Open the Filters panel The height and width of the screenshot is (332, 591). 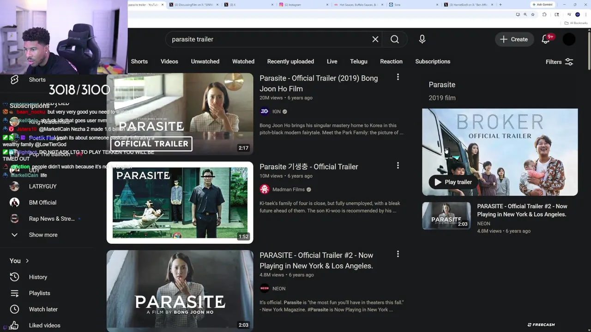click(x=559, y=62)
